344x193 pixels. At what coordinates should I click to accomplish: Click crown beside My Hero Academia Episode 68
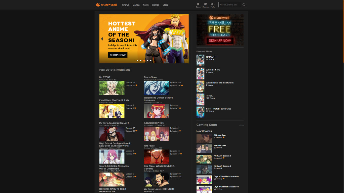(136, 131)
